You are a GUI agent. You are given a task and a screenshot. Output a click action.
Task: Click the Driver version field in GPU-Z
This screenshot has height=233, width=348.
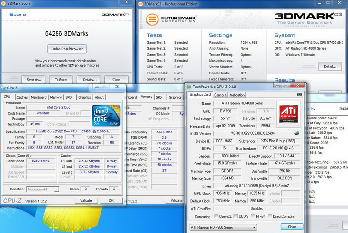tap(257, 186)
